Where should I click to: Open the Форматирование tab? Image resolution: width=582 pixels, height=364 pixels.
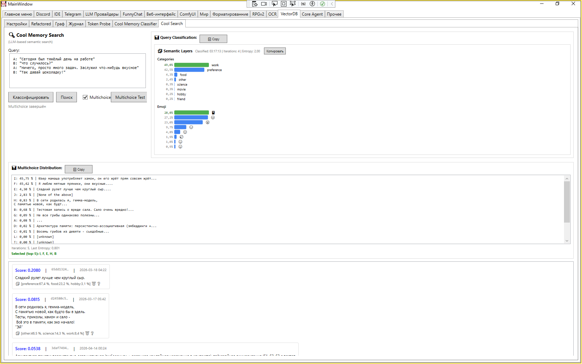[x=230, y=14]
